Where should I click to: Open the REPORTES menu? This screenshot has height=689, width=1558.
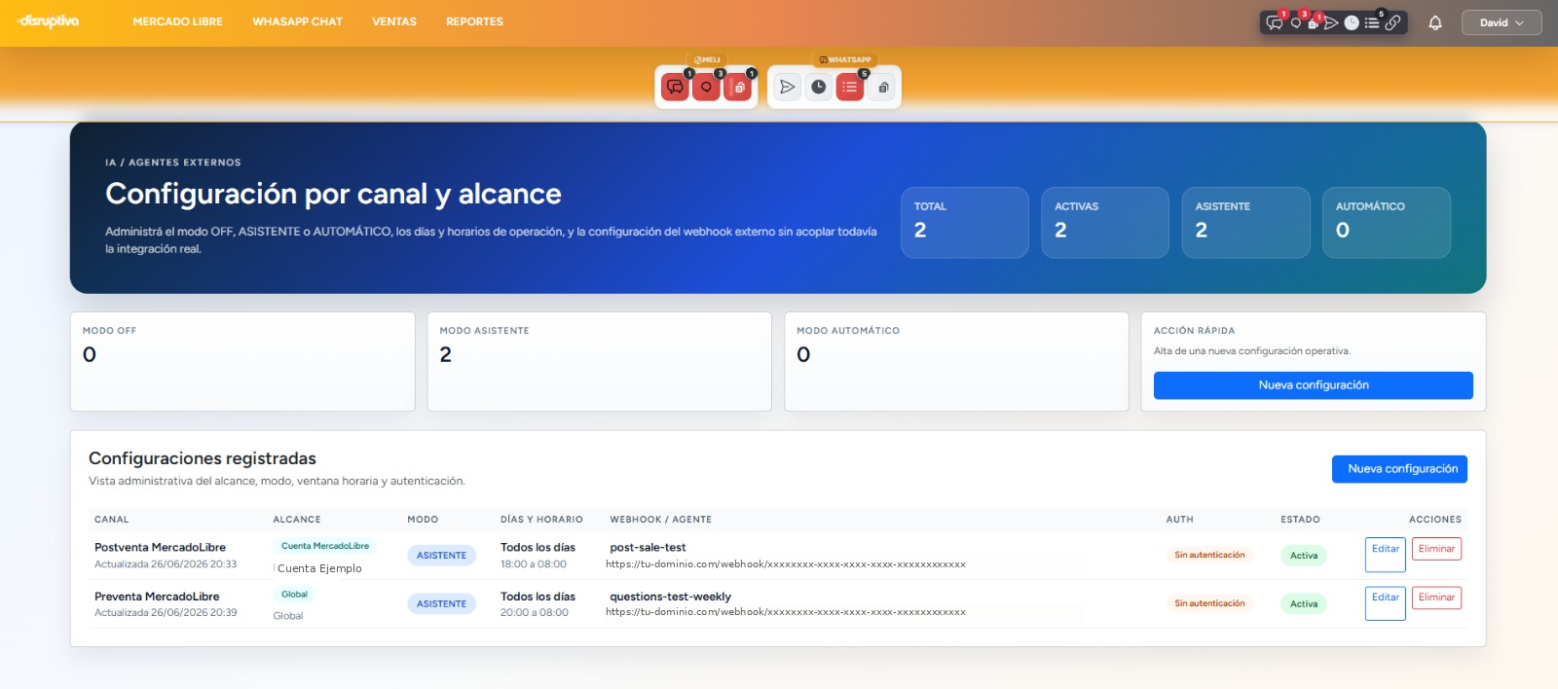(474, 21)
